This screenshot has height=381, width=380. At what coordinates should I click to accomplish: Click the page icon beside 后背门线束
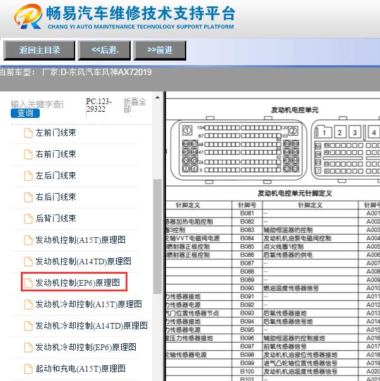click(x=28, y=219)
